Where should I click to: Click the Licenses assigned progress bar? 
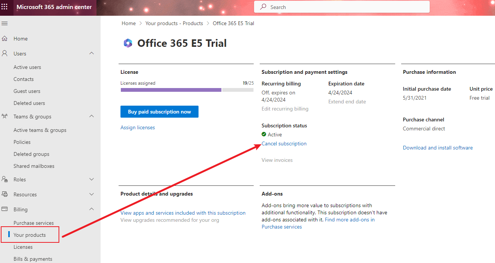pos(187,90)
